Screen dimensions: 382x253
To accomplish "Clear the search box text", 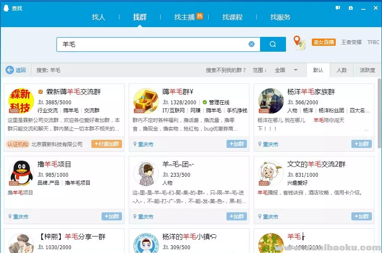I will (x=252, y=44).
